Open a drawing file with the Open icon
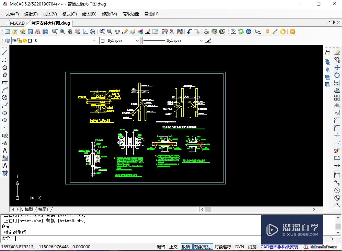This screenshot has height=251, width=342. (15, 32)
